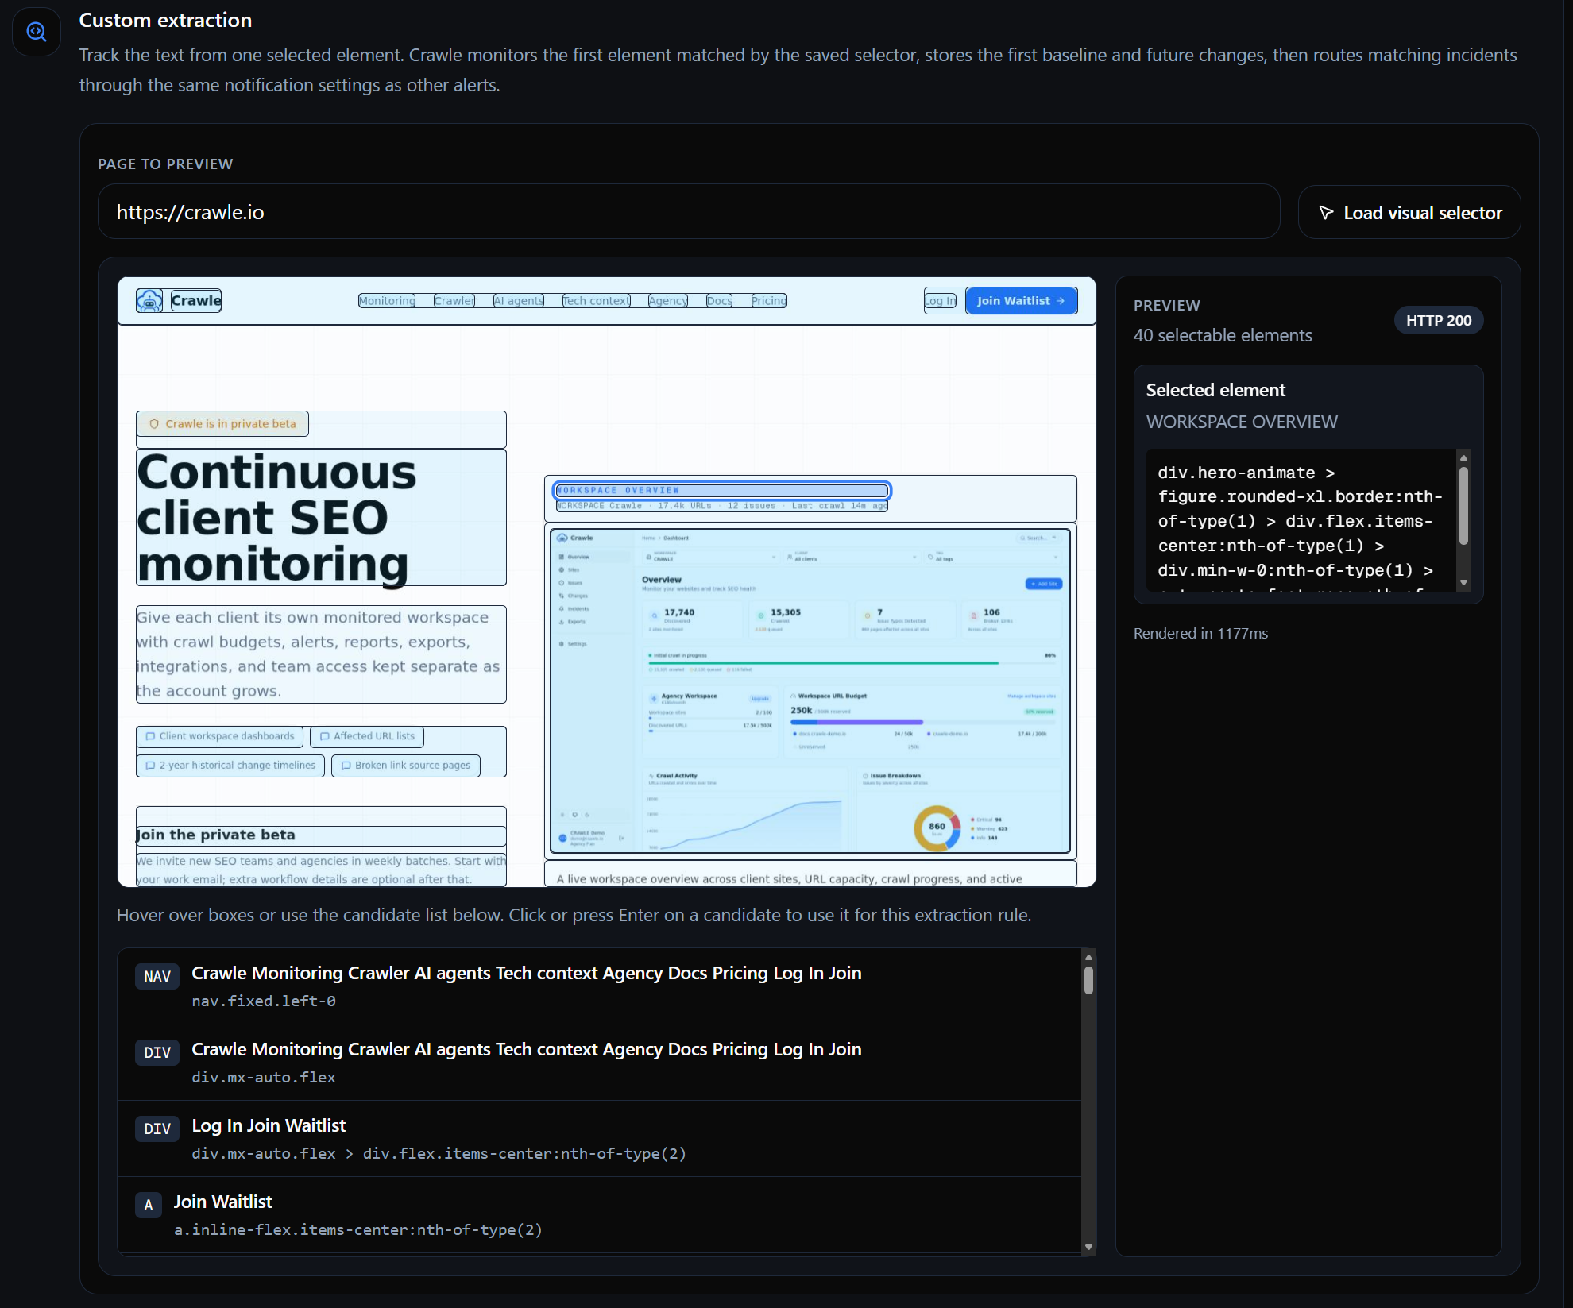
Task: Select AI agents box in preview nav
Action: [x=519, y=301]
